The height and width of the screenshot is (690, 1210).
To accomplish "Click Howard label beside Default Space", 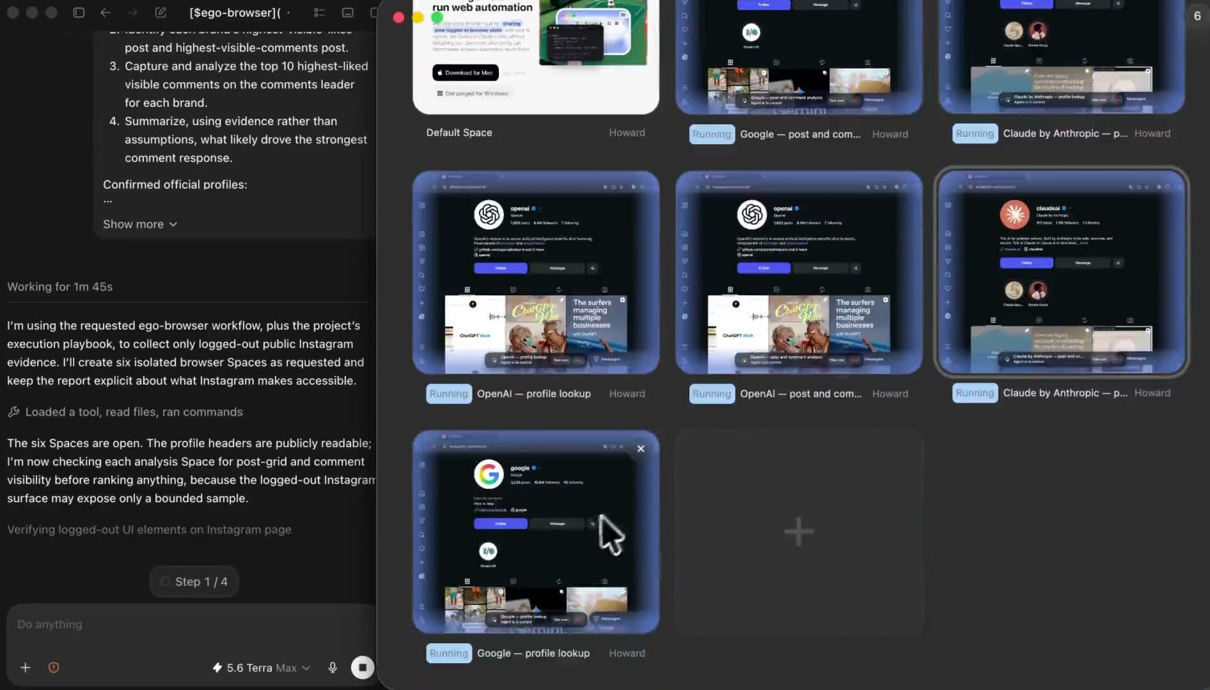I will pyautogui.click(x=627, y=133).
